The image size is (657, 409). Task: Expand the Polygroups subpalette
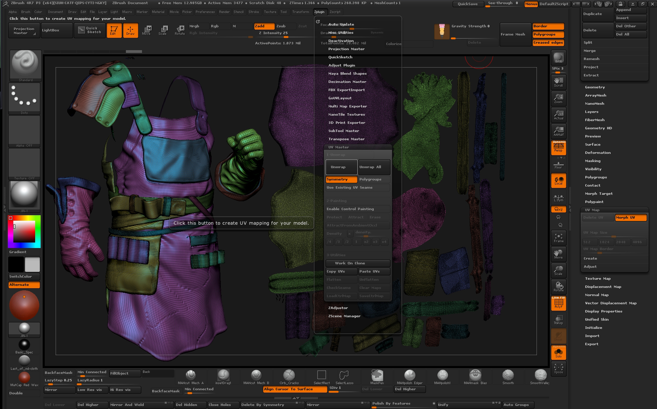[x=596, y=177]
